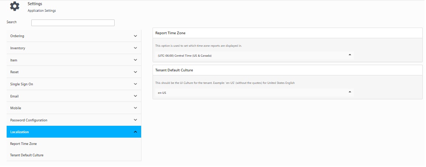The image size is (426, 167).
Task: Click the chevron icon beside Ordering
Action: coord(135,36)
